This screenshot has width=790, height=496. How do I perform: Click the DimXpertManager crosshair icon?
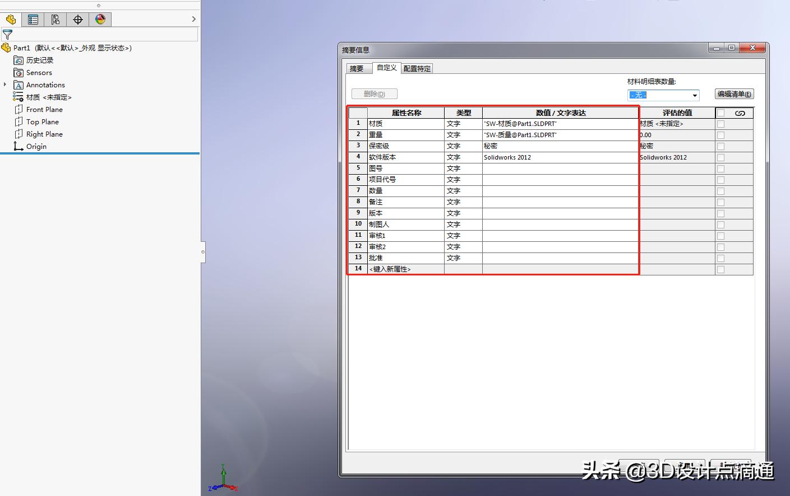point(77,18)
